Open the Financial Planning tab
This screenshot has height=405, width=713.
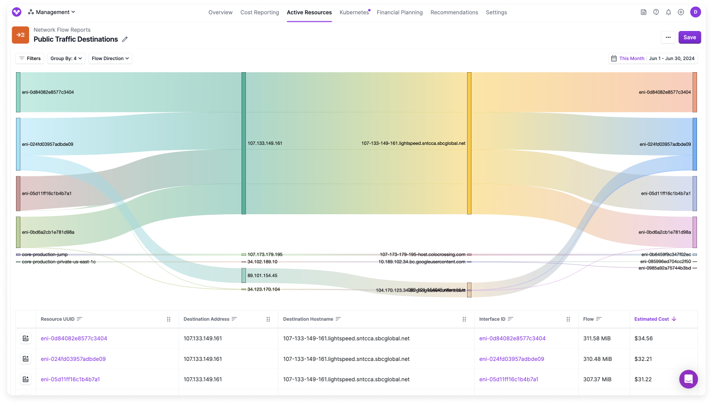(400, 13)
